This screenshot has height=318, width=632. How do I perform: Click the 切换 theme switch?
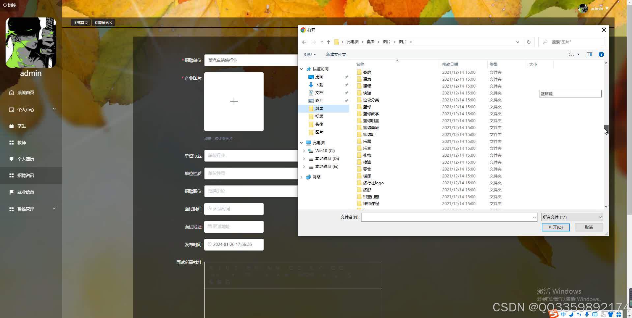click(10, 5)
